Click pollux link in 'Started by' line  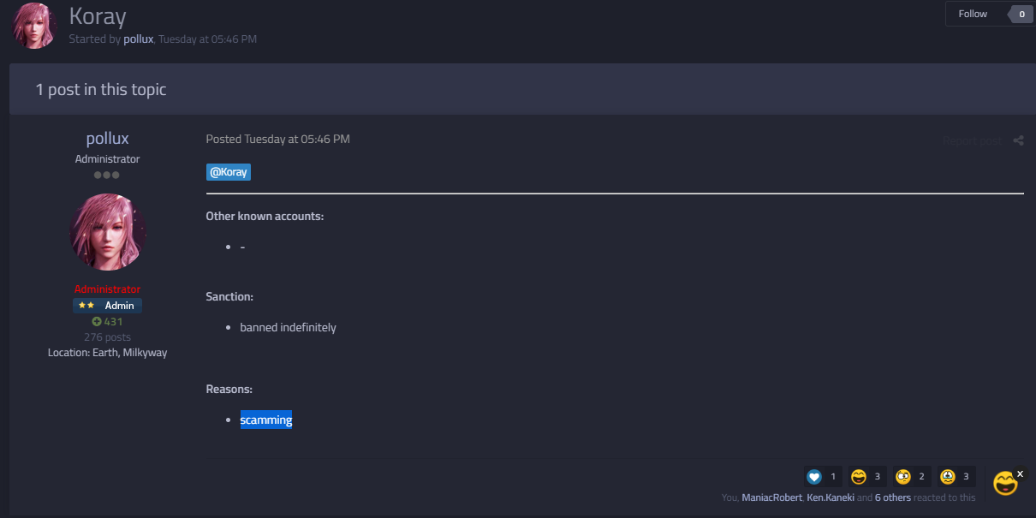(138, 39)
